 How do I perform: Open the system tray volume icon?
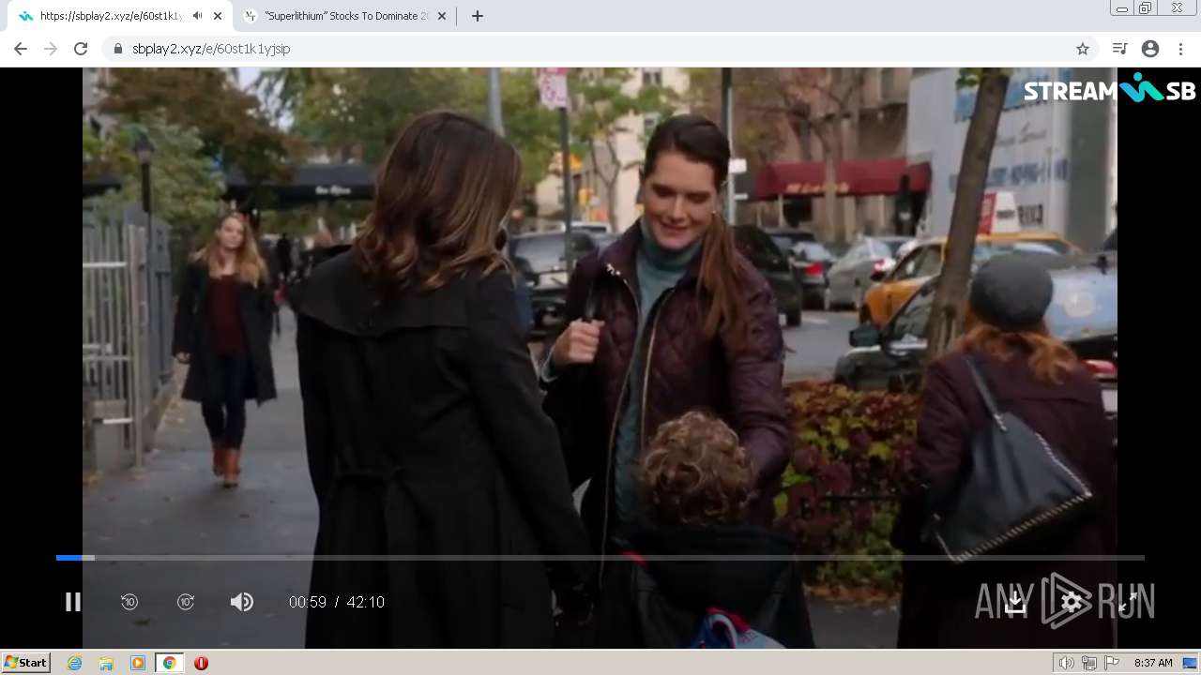coord(1067,663)
